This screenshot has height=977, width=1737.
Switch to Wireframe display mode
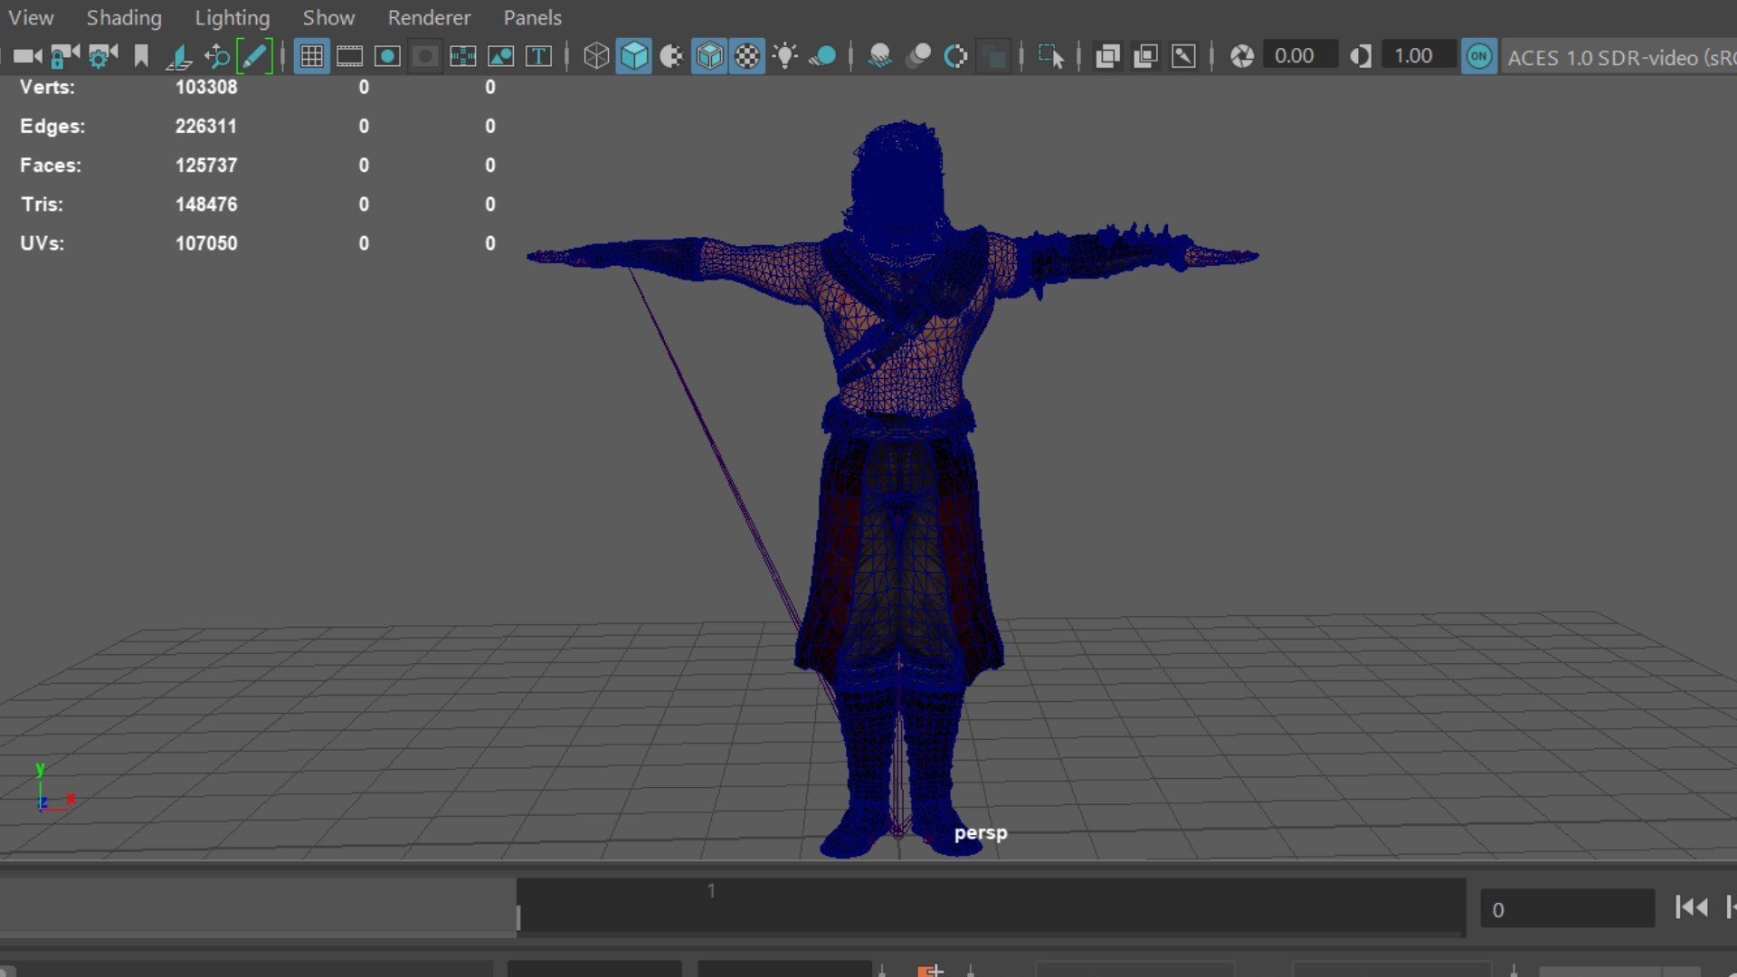pyautogui.click(x=596, y=56)
